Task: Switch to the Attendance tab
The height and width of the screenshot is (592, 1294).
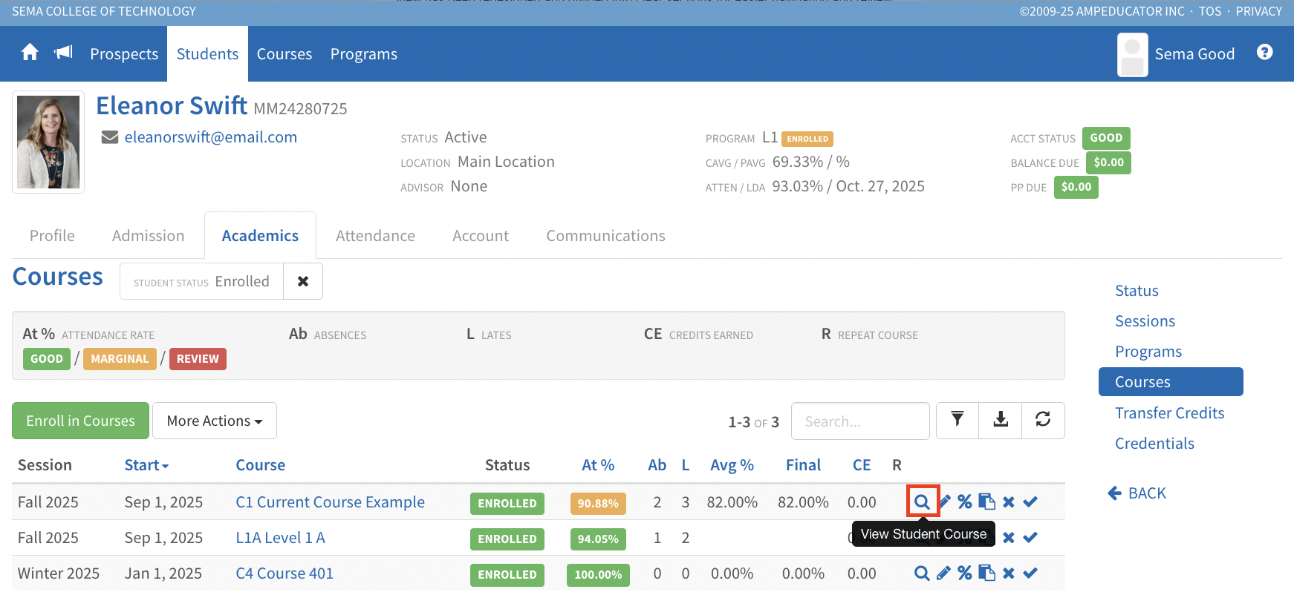Action: point(375,236)
